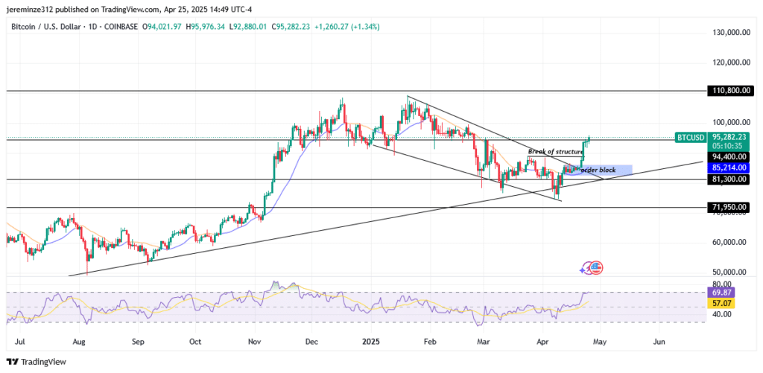Click the current price 95,282.23 label
The width and height of the screenshot is (763, 373).
(x=728, y=138)
